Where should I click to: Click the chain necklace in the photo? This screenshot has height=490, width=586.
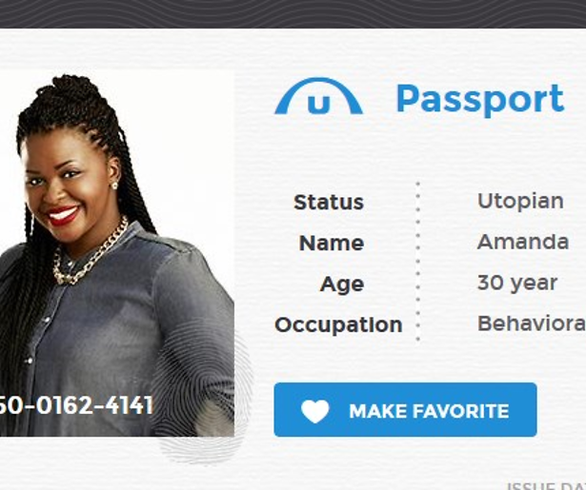tap(90, 255)
